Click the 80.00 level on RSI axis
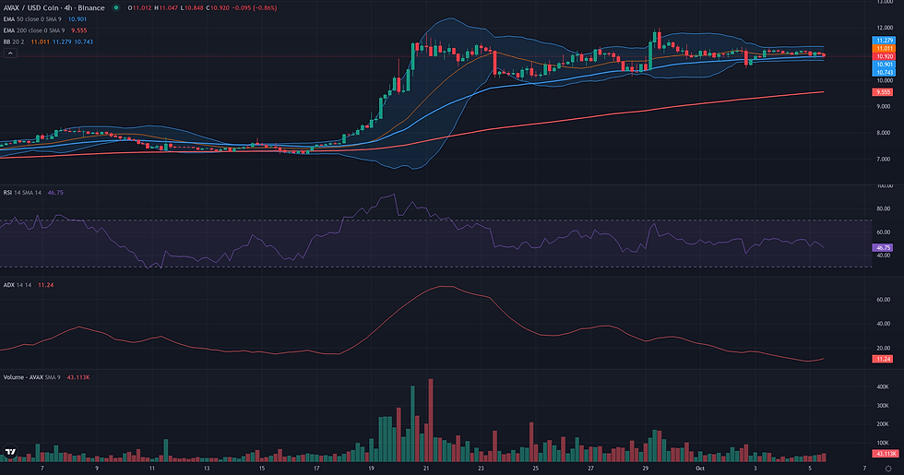This screenshot has width=904, height=475. (884, 208)
